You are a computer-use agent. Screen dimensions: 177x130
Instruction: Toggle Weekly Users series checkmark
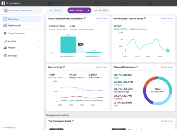click(84, 78)
